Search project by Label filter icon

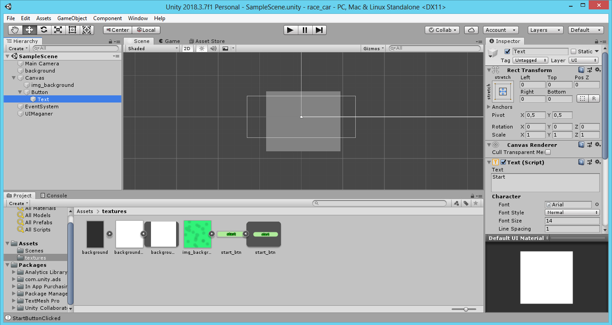[x=466, y=203]
